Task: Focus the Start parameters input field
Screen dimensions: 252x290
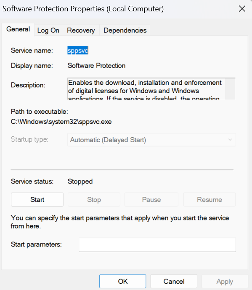Action: click(157, 245)
